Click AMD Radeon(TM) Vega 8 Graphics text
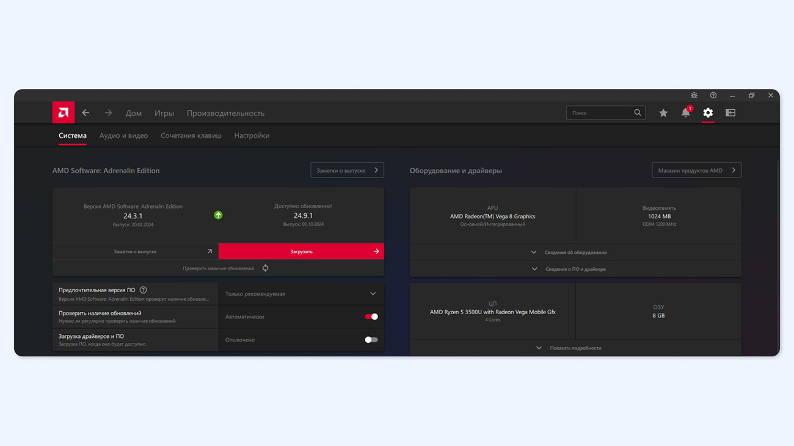Viewport: 794px width, 446px height. click(492, 216)
